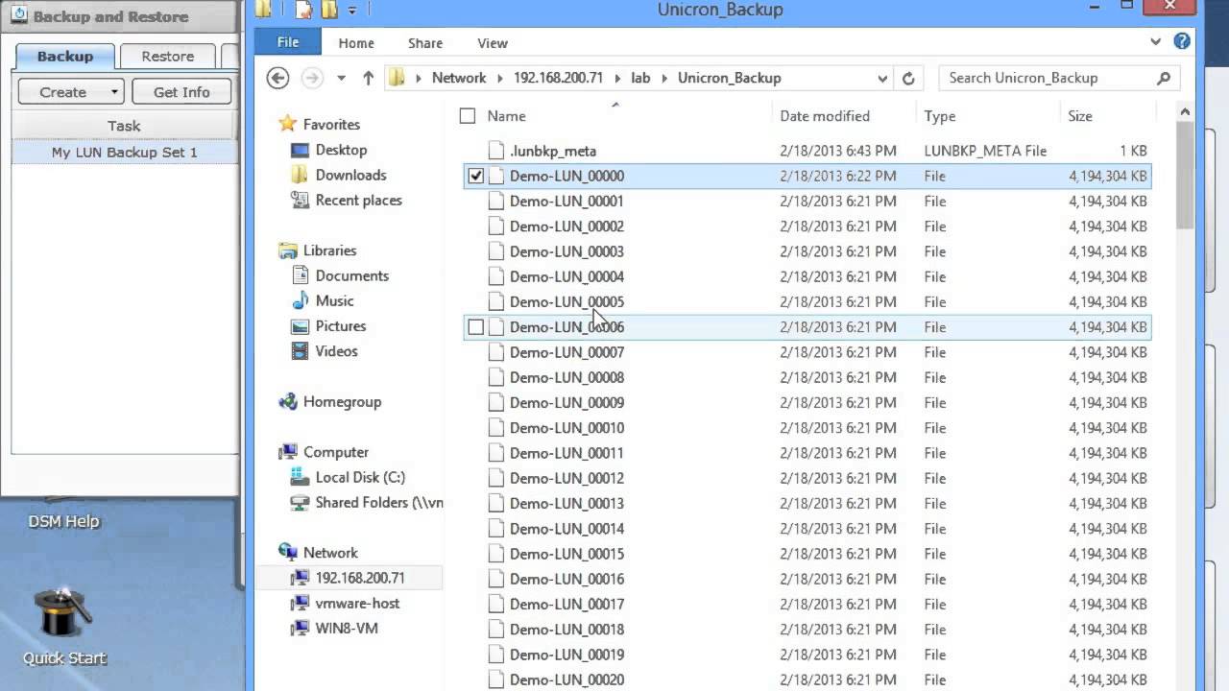This screenshot has width=1229, height=691.
Task: Open Downloads in Favorites
Action: pyautogui.click(x=350, y=175)
